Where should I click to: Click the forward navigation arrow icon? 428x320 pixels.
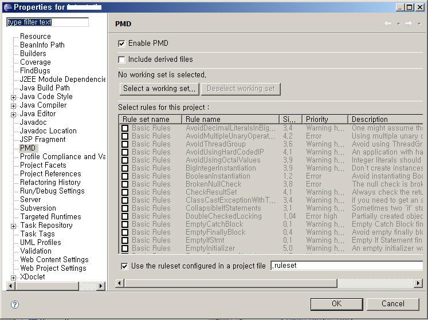(x=409, y=23)
